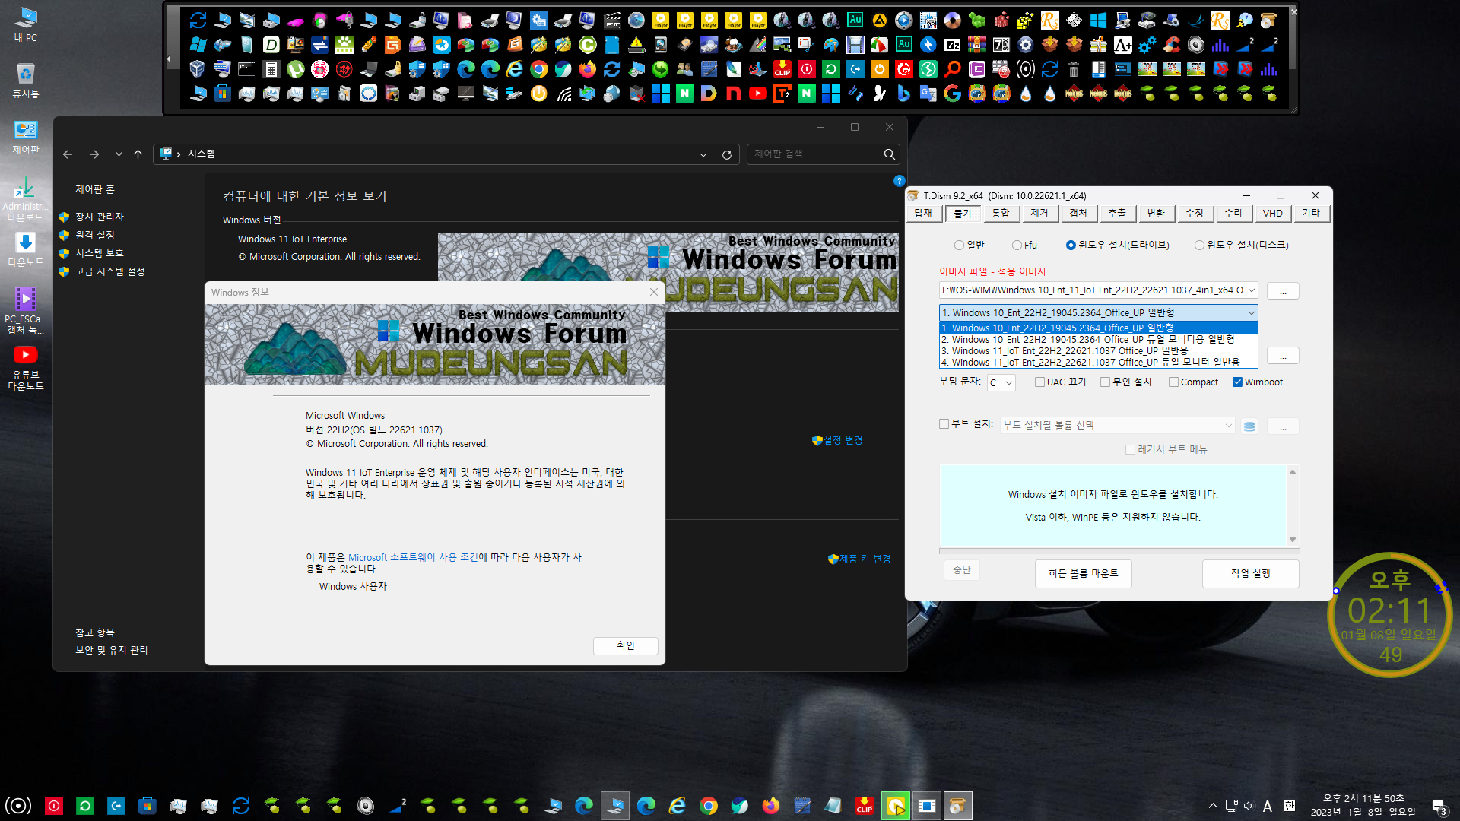Open Google Chrome from the taskbar
The height and width of the screenshot is (821, 1460).
pos(709,806)
